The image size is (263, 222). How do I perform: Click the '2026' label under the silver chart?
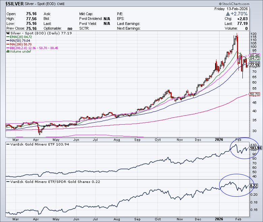click(x=219, y=139)
